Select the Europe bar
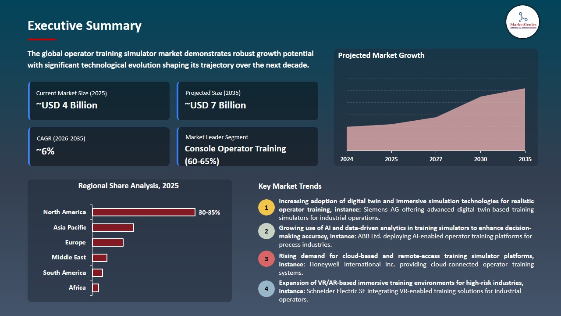 (108, 243)
